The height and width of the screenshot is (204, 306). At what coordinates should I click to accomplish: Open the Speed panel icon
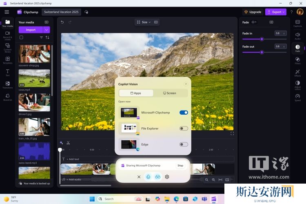(297, 97)
